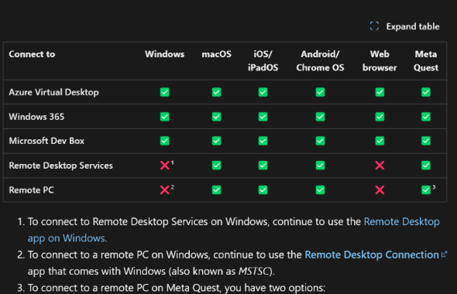This screenshot has width=457, height=294.
Task: Click footnote 3 text 'you have two options:'
Action: (x=275, y=288)
